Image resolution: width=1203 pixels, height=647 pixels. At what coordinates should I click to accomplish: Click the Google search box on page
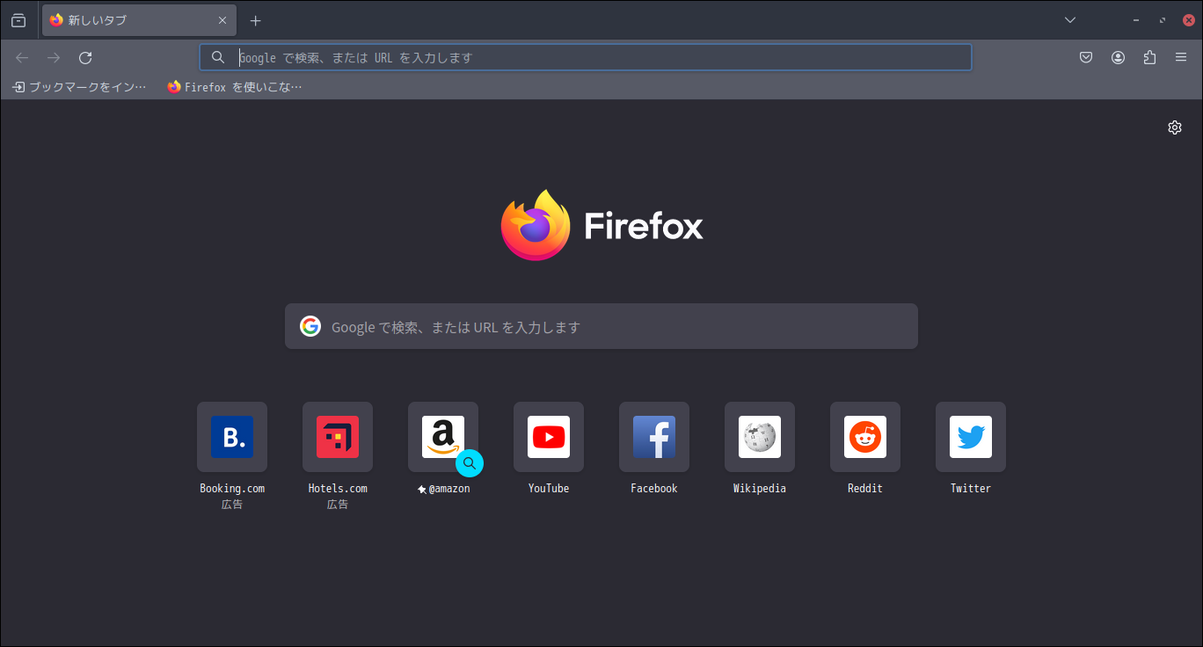point(601,327)
